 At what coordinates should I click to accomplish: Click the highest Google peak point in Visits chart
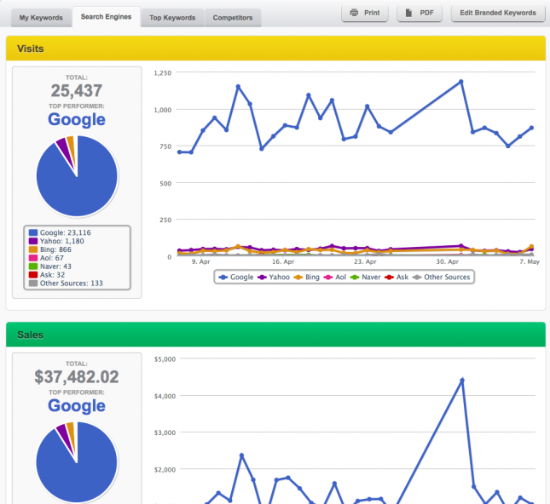(x=461, y=82)
